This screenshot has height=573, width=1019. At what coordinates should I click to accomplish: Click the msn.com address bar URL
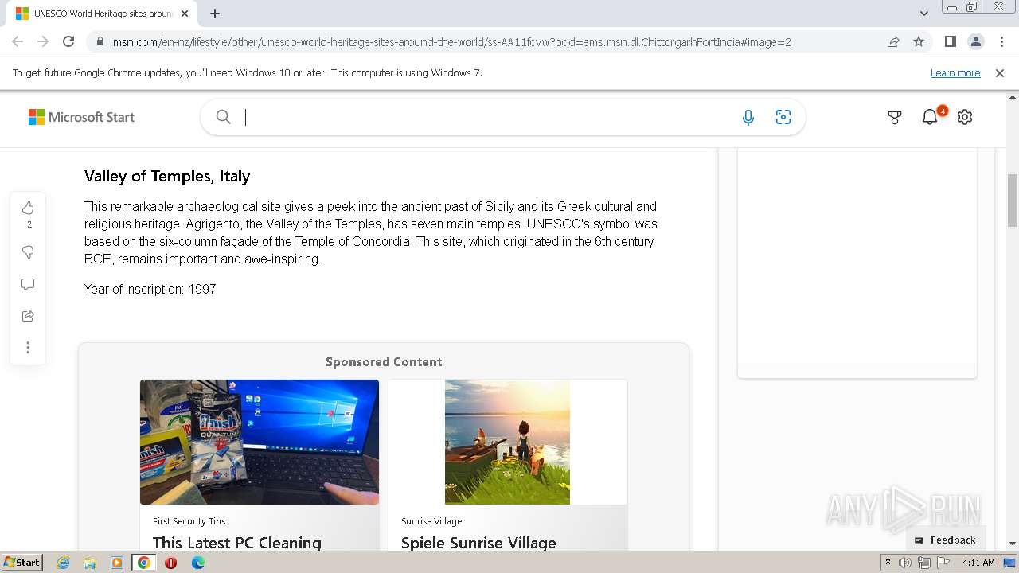pyautogui.click(x=452, y=41)
